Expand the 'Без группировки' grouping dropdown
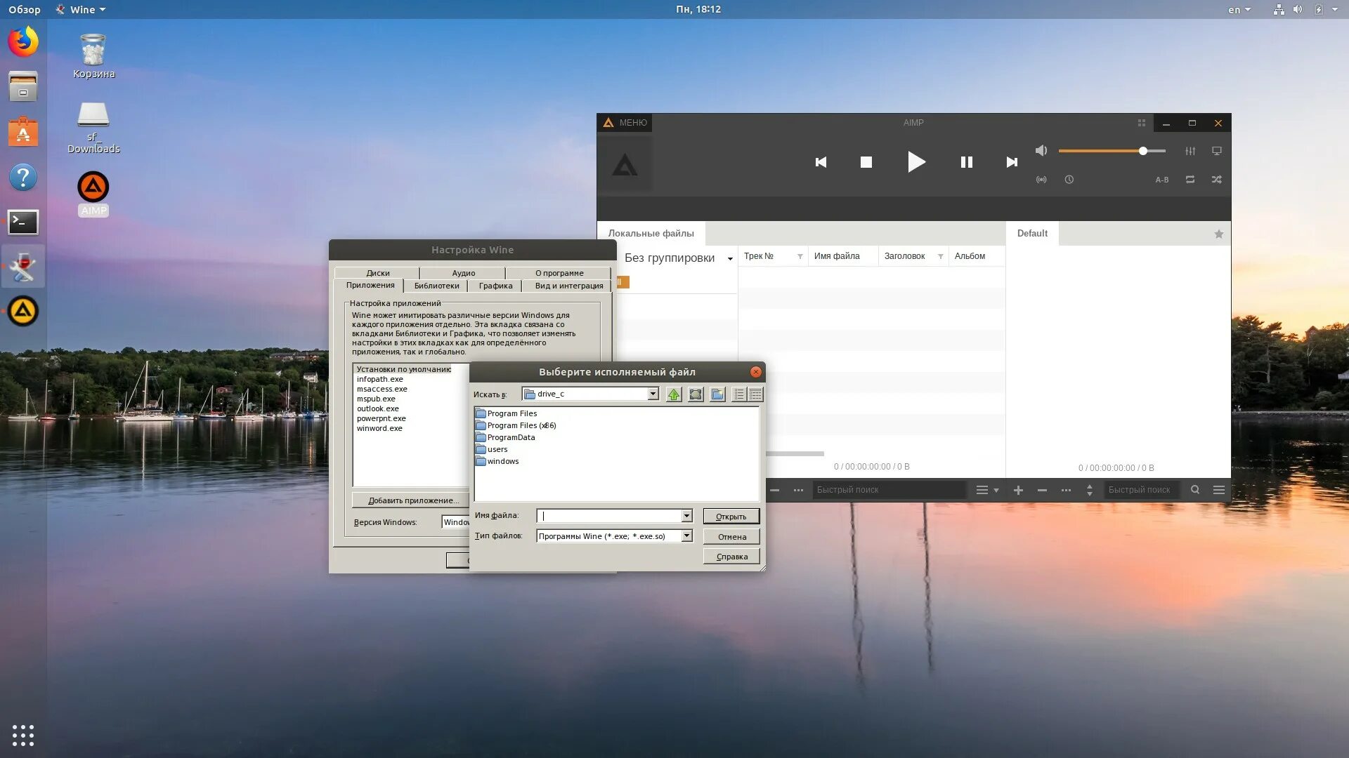 coord(729,259)
